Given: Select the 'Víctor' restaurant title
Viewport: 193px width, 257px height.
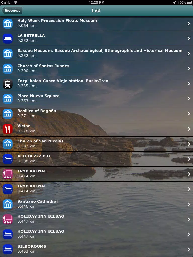Looking at the screenshot, I should pyautogui.click(x=24, y=126).
